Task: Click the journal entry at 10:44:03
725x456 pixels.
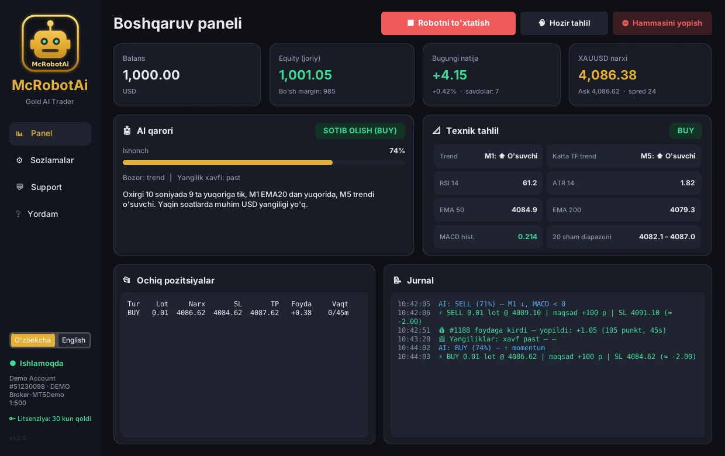Action: click(x=547, y=357)
